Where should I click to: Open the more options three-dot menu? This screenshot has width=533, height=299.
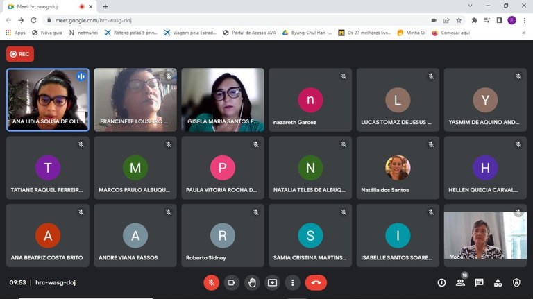(293, 282)
